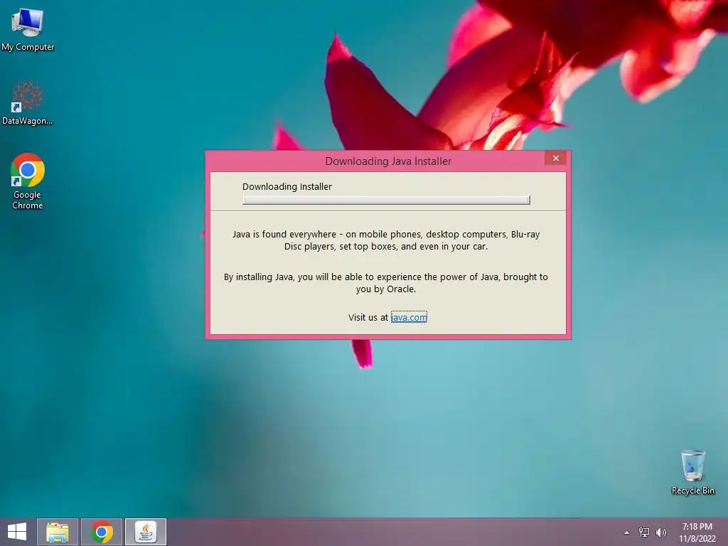Screen dimensions: 728x546
Task: Select the DataWagon desktop shortcut
Action: [x=28, y=103]
